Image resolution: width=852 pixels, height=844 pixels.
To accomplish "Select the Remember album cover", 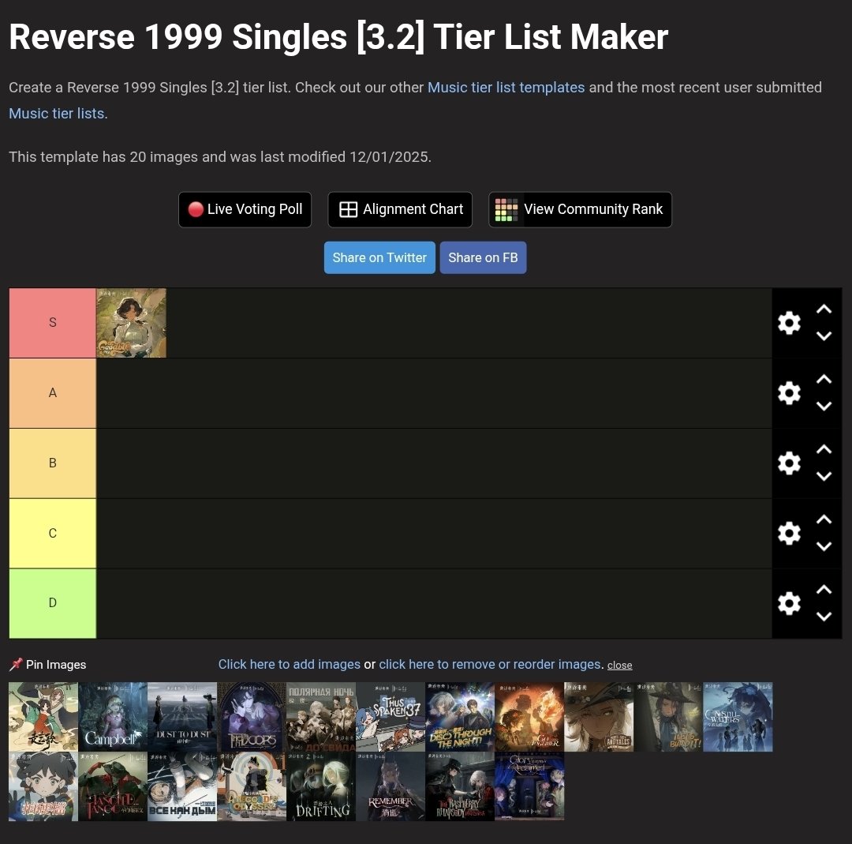I will (390, 786).
